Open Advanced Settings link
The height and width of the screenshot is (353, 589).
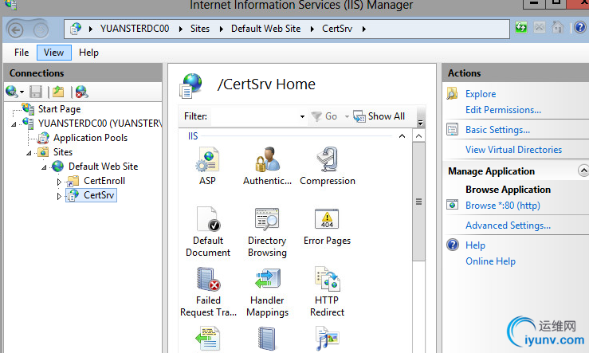tap(508, 226)
